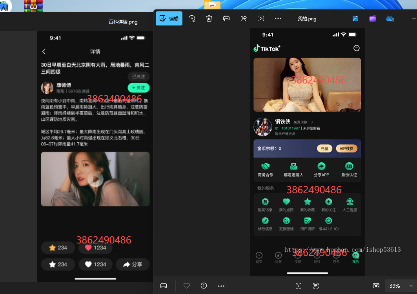Click the 版本(1.2.10) refresh icon
The image size is (417, 294).
click(x=329, y=221)
